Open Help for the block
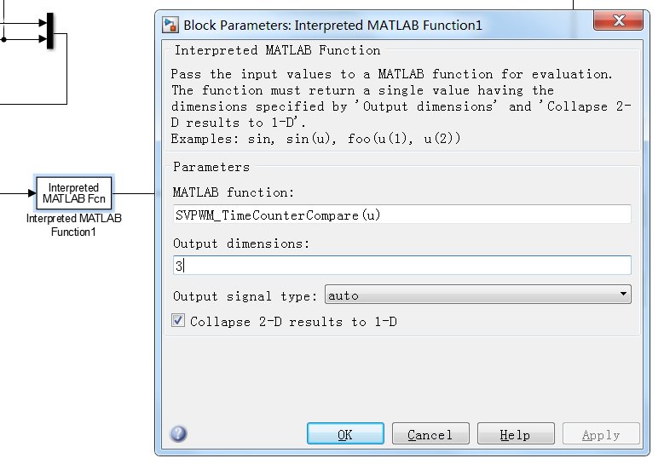This screenshot has width=664, height=464. (x=516, y=433)
